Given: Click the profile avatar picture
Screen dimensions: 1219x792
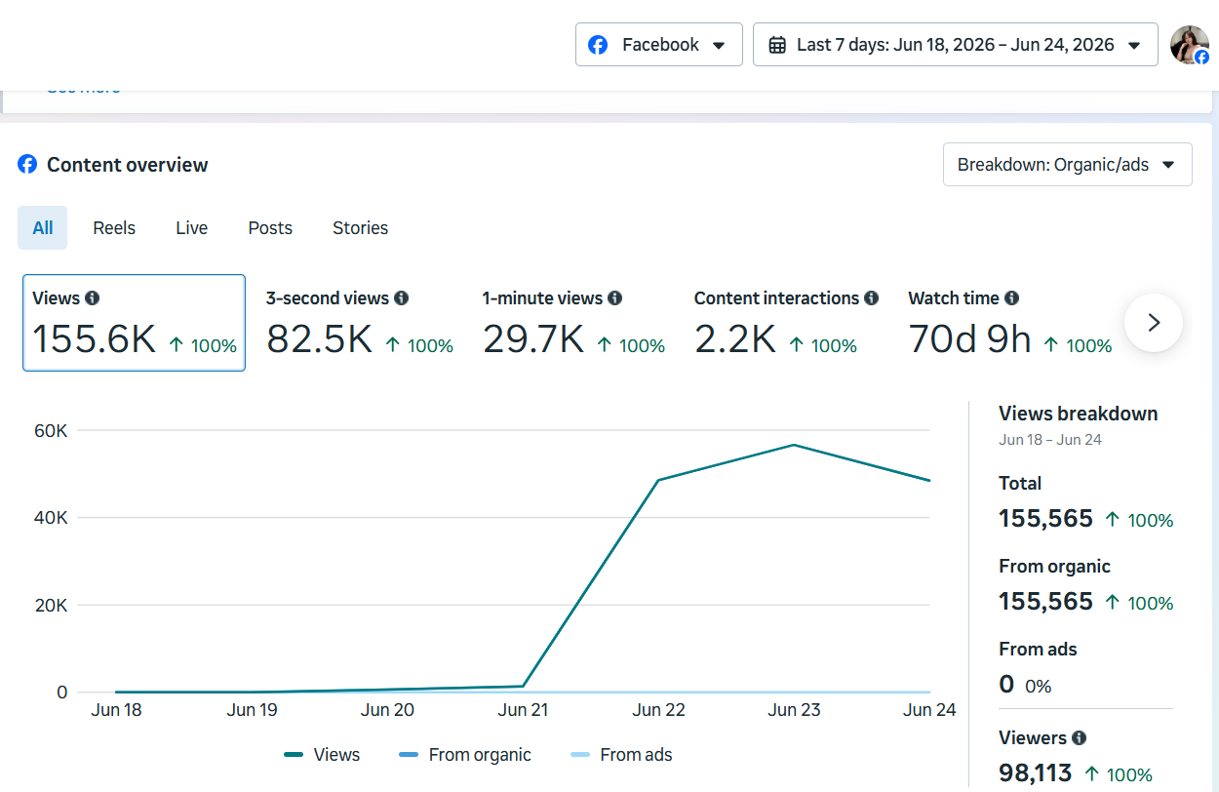Looking at the screenshot, I should (1190, 45).
